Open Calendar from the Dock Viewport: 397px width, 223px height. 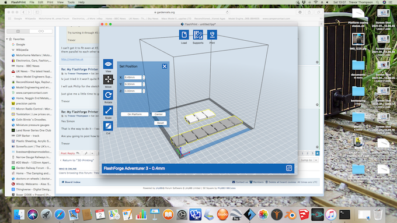100,215
